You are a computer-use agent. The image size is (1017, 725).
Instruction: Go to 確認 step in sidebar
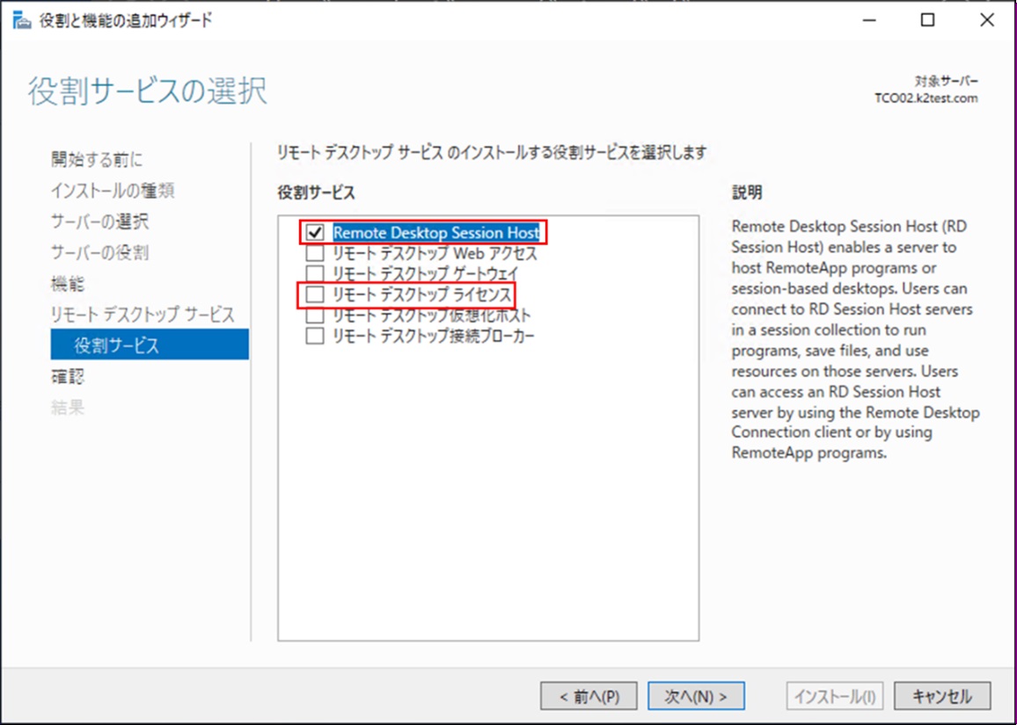[68, 377]
